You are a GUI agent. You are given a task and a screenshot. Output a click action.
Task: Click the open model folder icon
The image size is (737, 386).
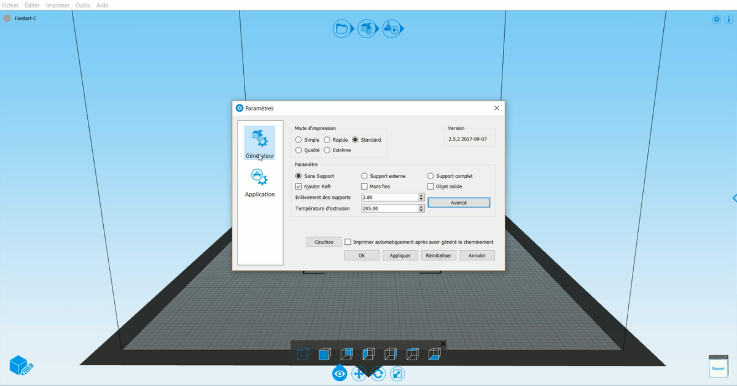341,28
